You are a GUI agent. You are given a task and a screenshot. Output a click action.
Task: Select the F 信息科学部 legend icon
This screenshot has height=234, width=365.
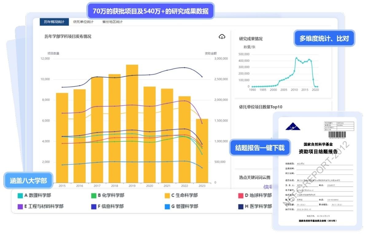93,207
